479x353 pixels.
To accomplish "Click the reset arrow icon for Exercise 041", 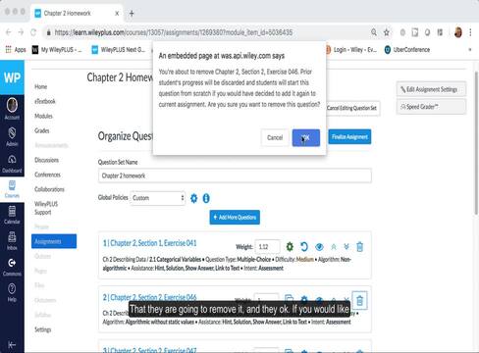I will [x=304, y=246].
